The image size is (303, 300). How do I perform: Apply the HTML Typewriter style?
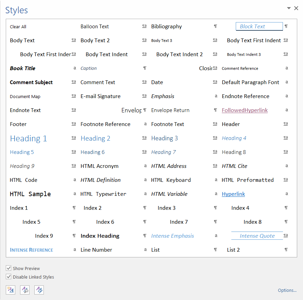[x=103, y=194]
